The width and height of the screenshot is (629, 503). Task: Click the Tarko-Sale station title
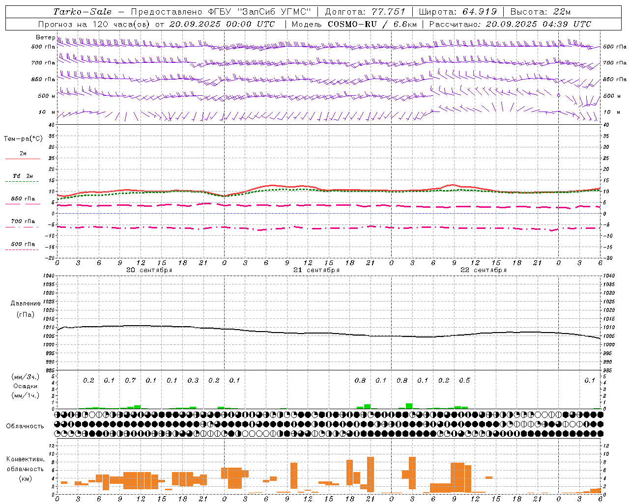[83, 12]
